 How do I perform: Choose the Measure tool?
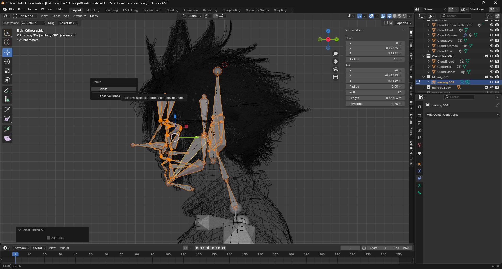[x=7, y=100]
